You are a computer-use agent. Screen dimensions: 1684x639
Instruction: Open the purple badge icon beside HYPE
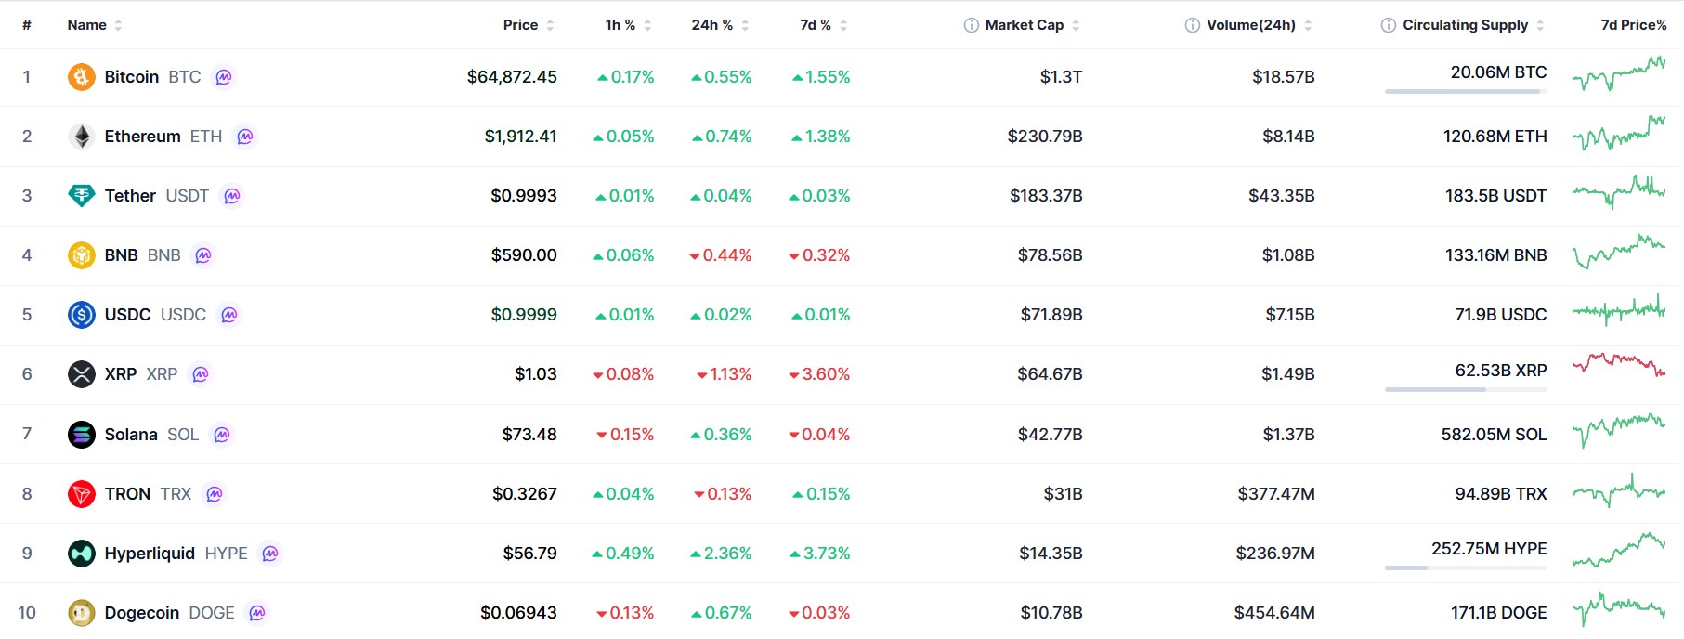270,554
